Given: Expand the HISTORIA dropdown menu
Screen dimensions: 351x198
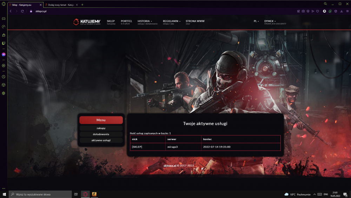Looking at the screenshot, I should coord(147,22).
